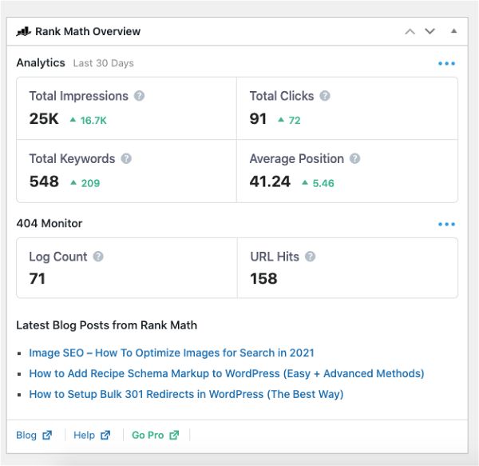Open the 404 Monitor three-dot menu
This screenshot has height=466, width=479.
click(x=446, y=224)
